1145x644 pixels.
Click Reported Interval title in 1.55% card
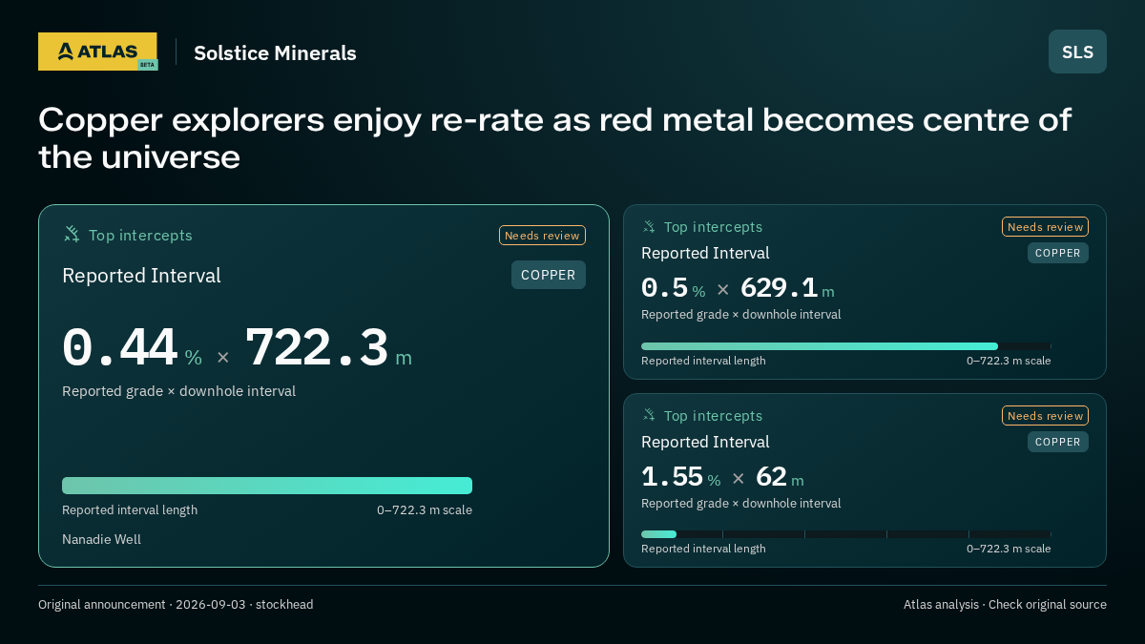[x=705, y=442]
